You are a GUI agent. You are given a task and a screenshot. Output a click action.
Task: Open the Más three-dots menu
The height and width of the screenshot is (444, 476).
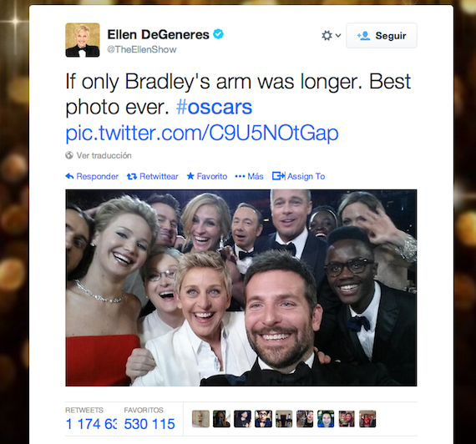click(x=240, y=176)
